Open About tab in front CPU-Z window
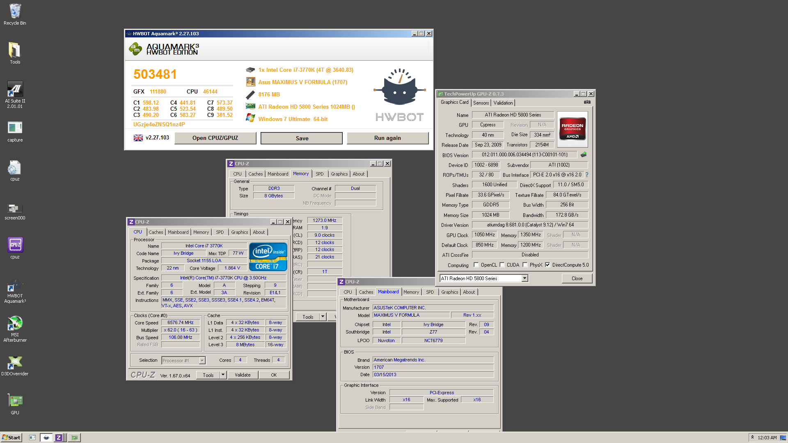This screenshot has height=443, width=788. (x=259, y=232)
